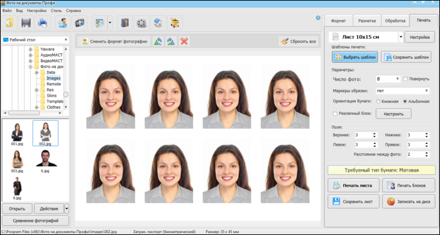Screen dimensions: 440x235
Task: Select the 9.jpg thumbnail
Action: (x=17, y=188)
